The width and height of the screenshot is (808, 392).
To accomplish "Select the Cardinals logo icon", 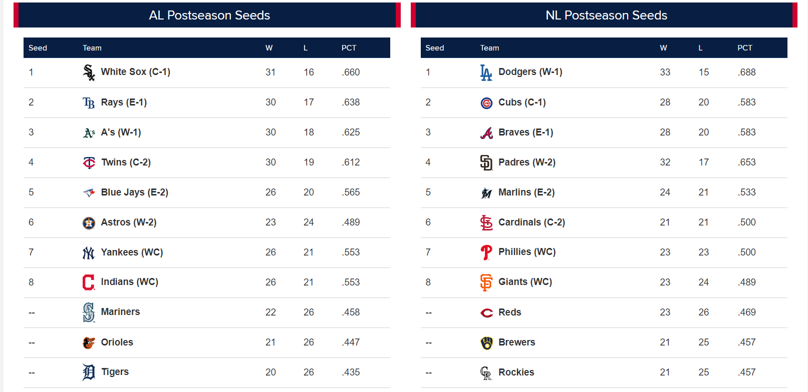I will coord(486,222).
